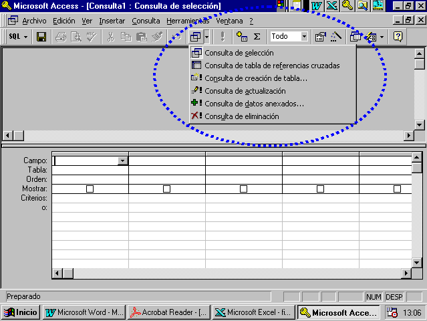The height and width of the screenshot is (321, 427).
Task: Tick the Mostrar checkbox in second column
Action: [166, 189]
